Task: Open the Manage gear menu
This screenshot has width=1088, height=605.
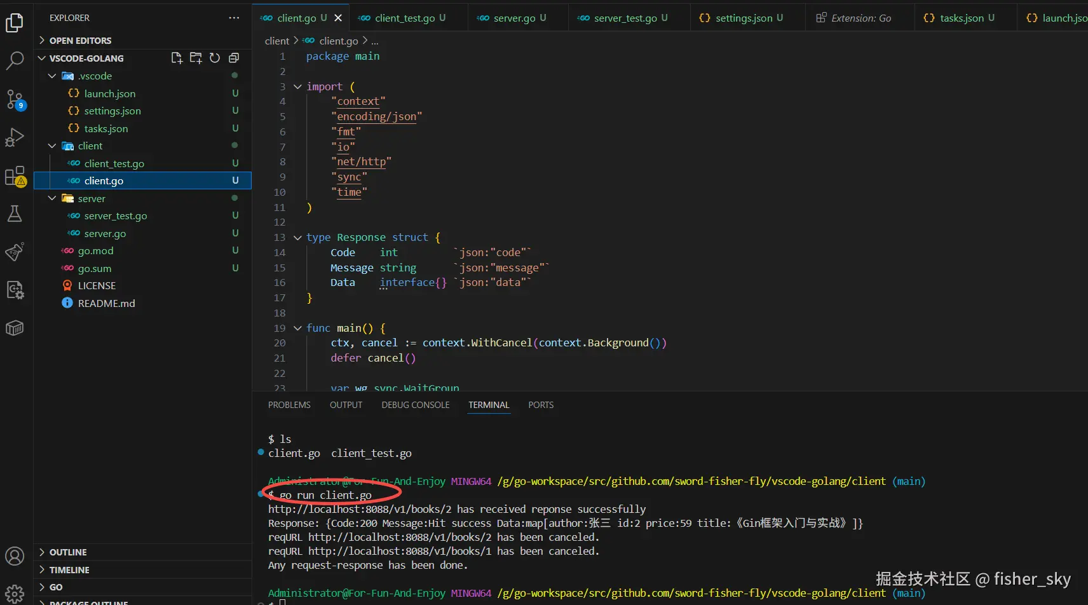Action: point(15,594)
